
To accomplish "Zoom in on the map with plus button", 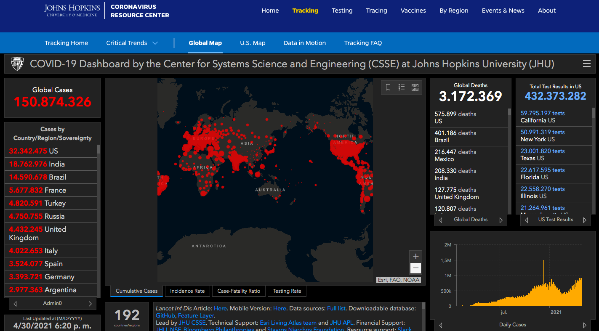I will click(x=415, y=256).
